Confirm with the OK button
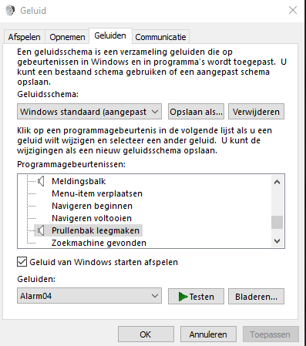 point(146,334)
